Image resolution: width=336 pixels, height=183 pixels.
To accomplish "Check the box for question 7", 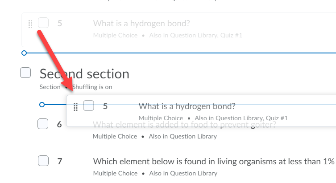I will click(x=43, y=161).
